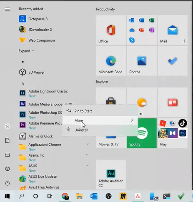Open Asana from the taskbar
The height and width of the screenshot is (202, 193).
click(x=138, y=196)
